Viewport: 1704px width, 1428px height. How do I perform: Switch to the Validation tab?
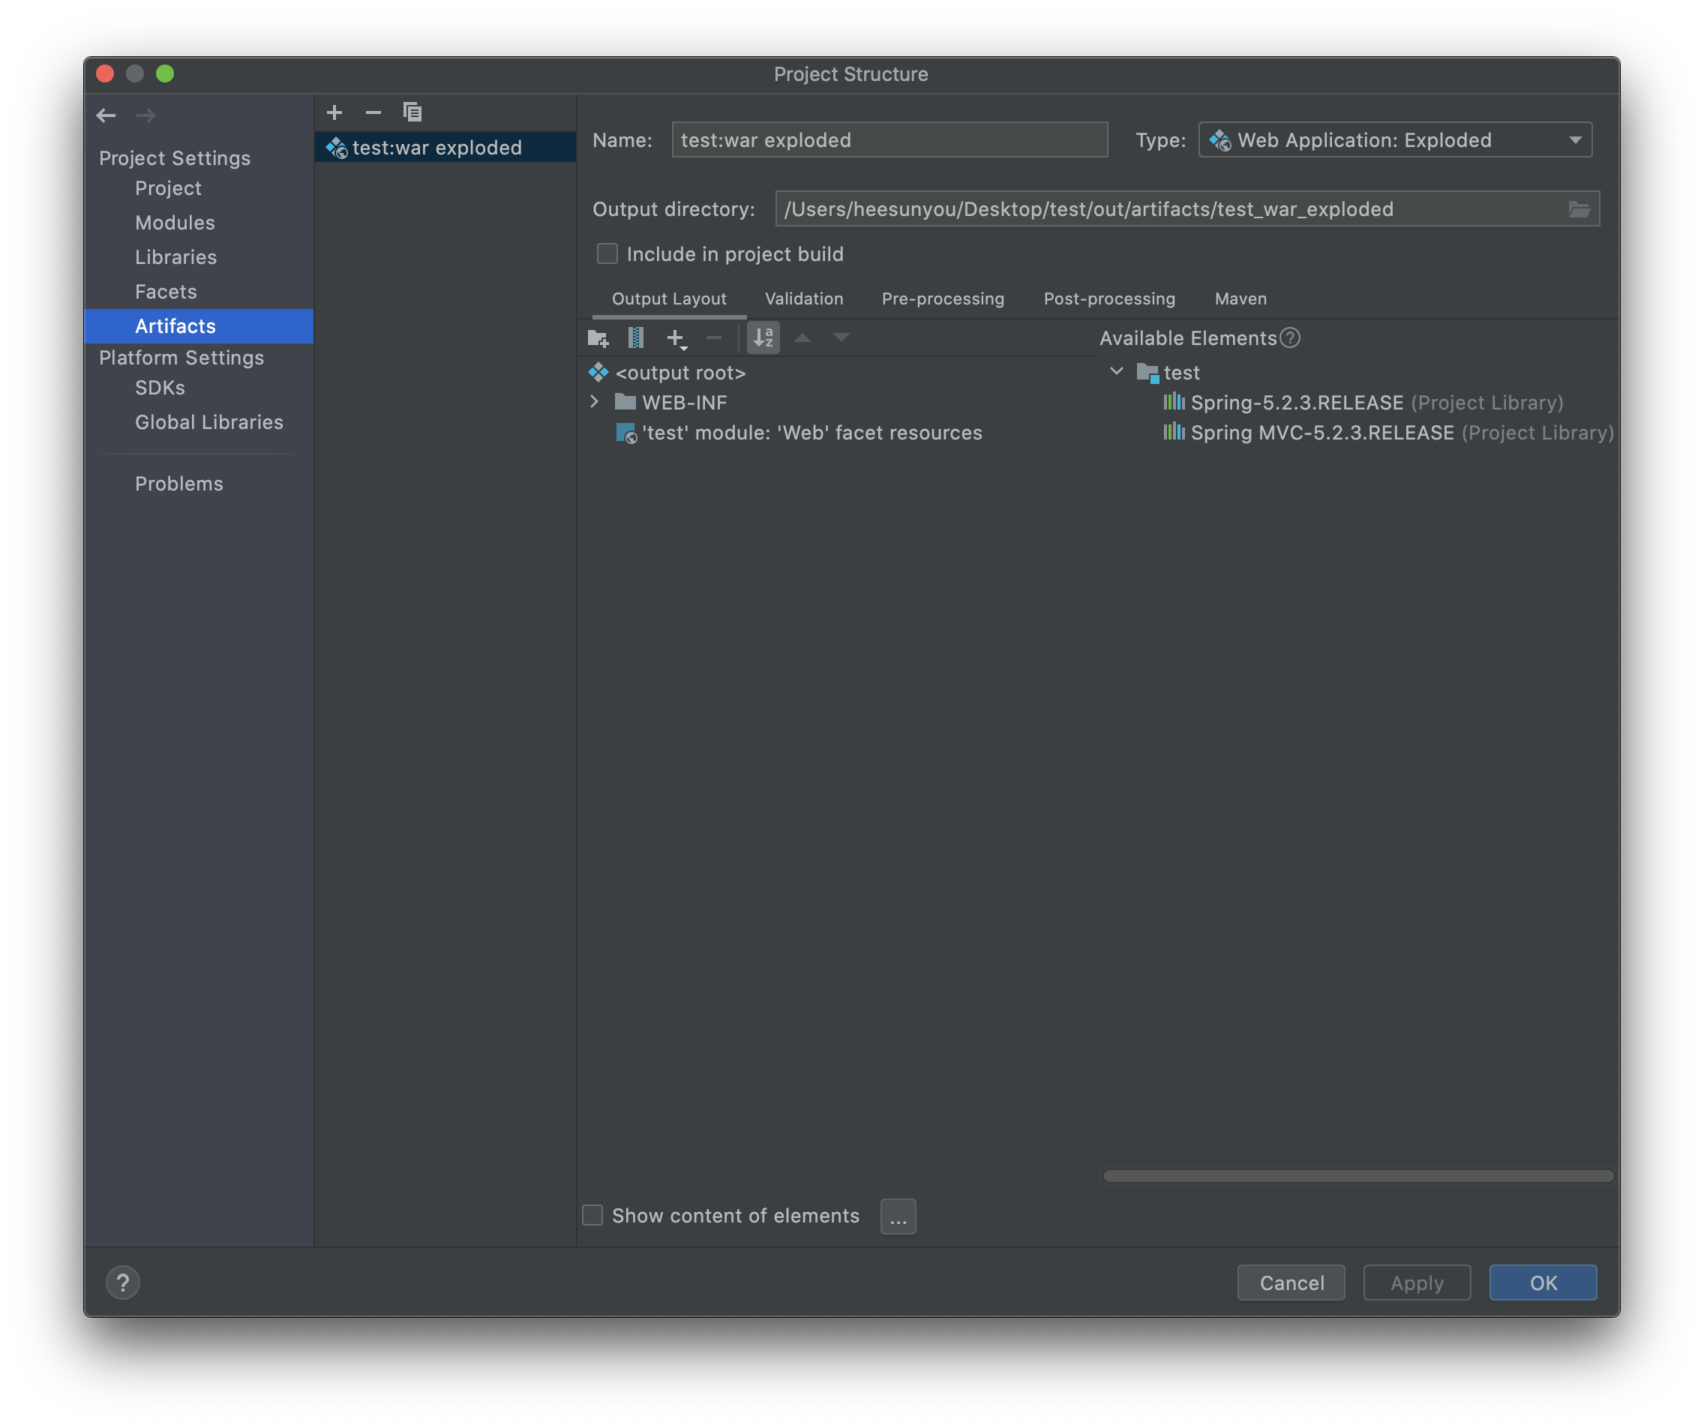(803, 298)
